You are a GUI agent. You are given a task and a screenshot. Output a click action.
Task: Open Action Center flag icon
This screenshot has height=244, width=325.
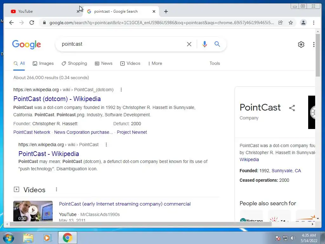(278, 238)
